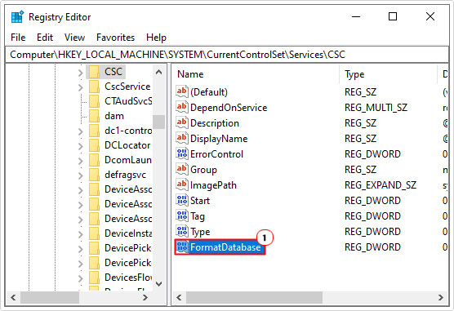Click REG_MULTI_SZ type cell for DependOnService
Screen dimensions: 454x311
click(x=376, y=108)
